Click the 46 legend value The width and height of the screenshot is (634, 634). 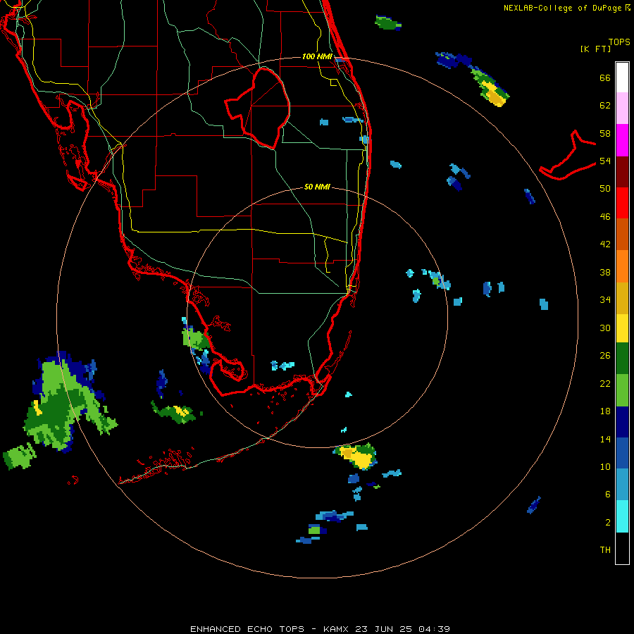tap(605, 217)
